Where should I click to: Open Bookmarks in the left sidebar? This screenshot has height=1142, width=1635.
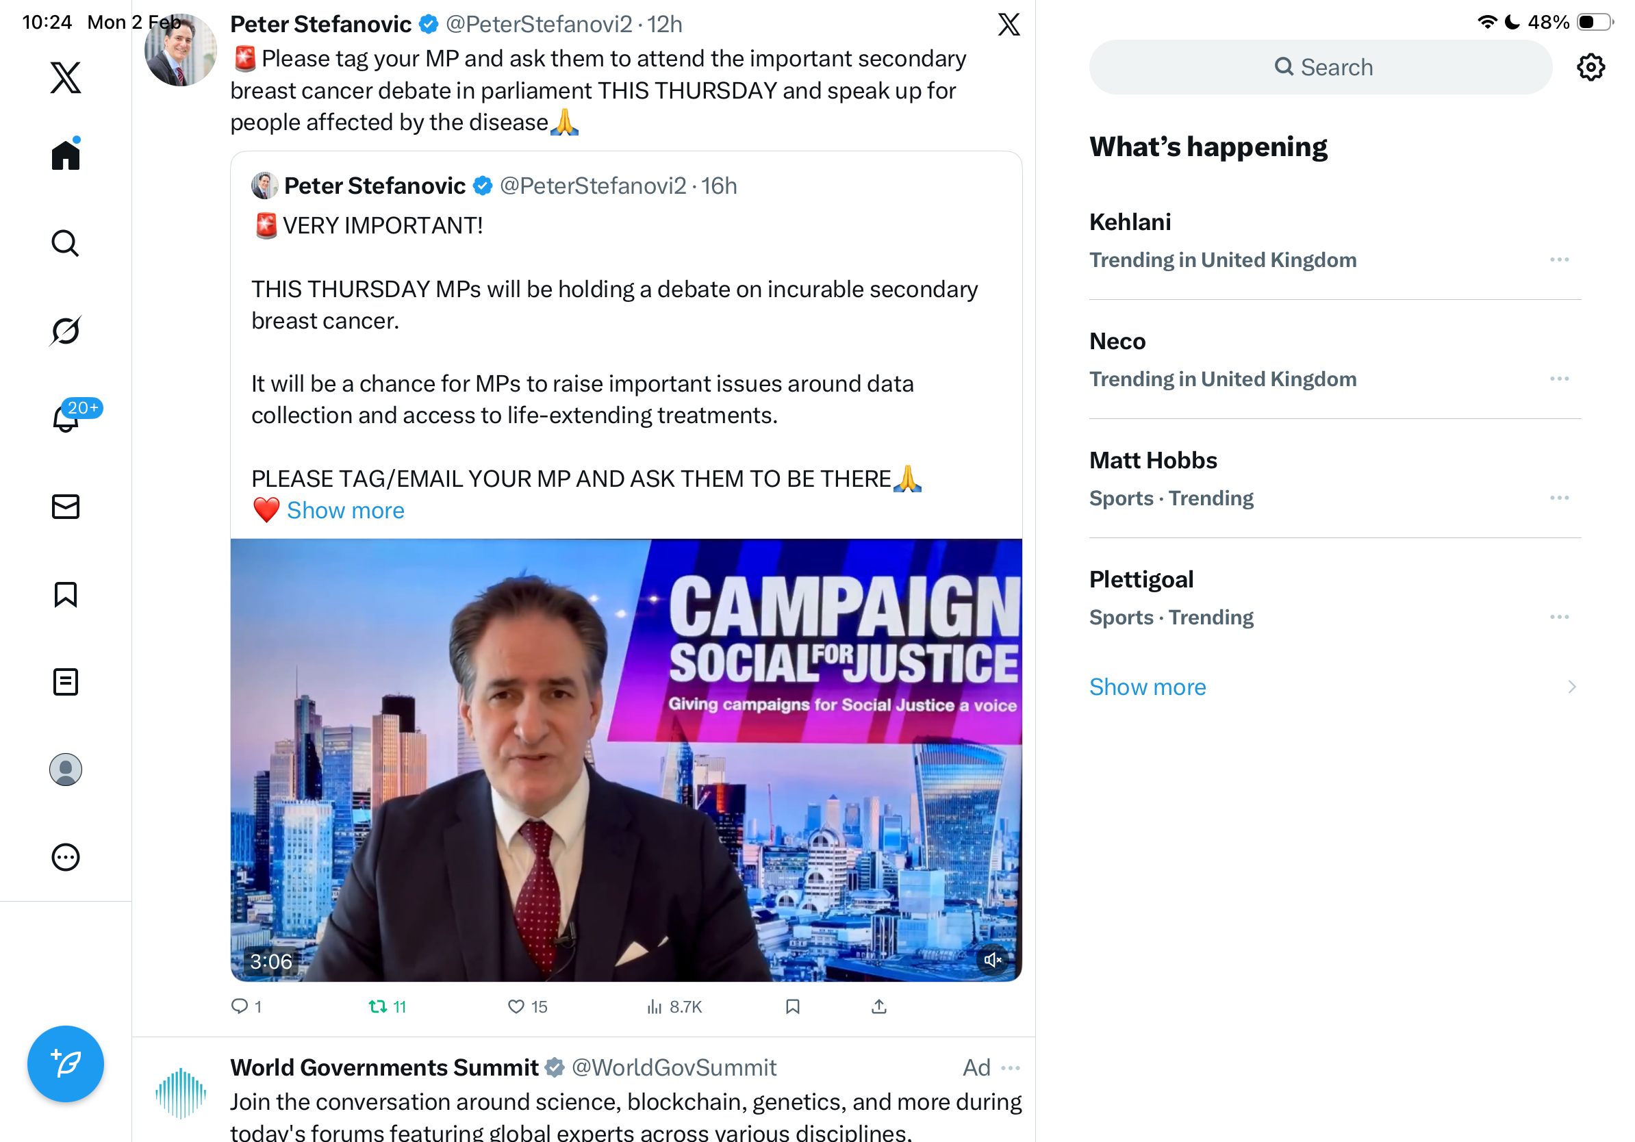pyautogui.click(x=66, y=594)
